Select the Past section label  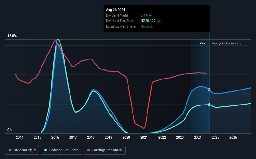tap(203, 44)
